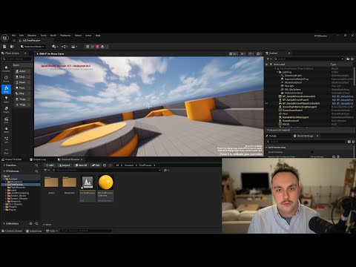This screenshot has height=267, width=356.
Task: Click Import button in Content Browser
Action: (x=65, y=165)
